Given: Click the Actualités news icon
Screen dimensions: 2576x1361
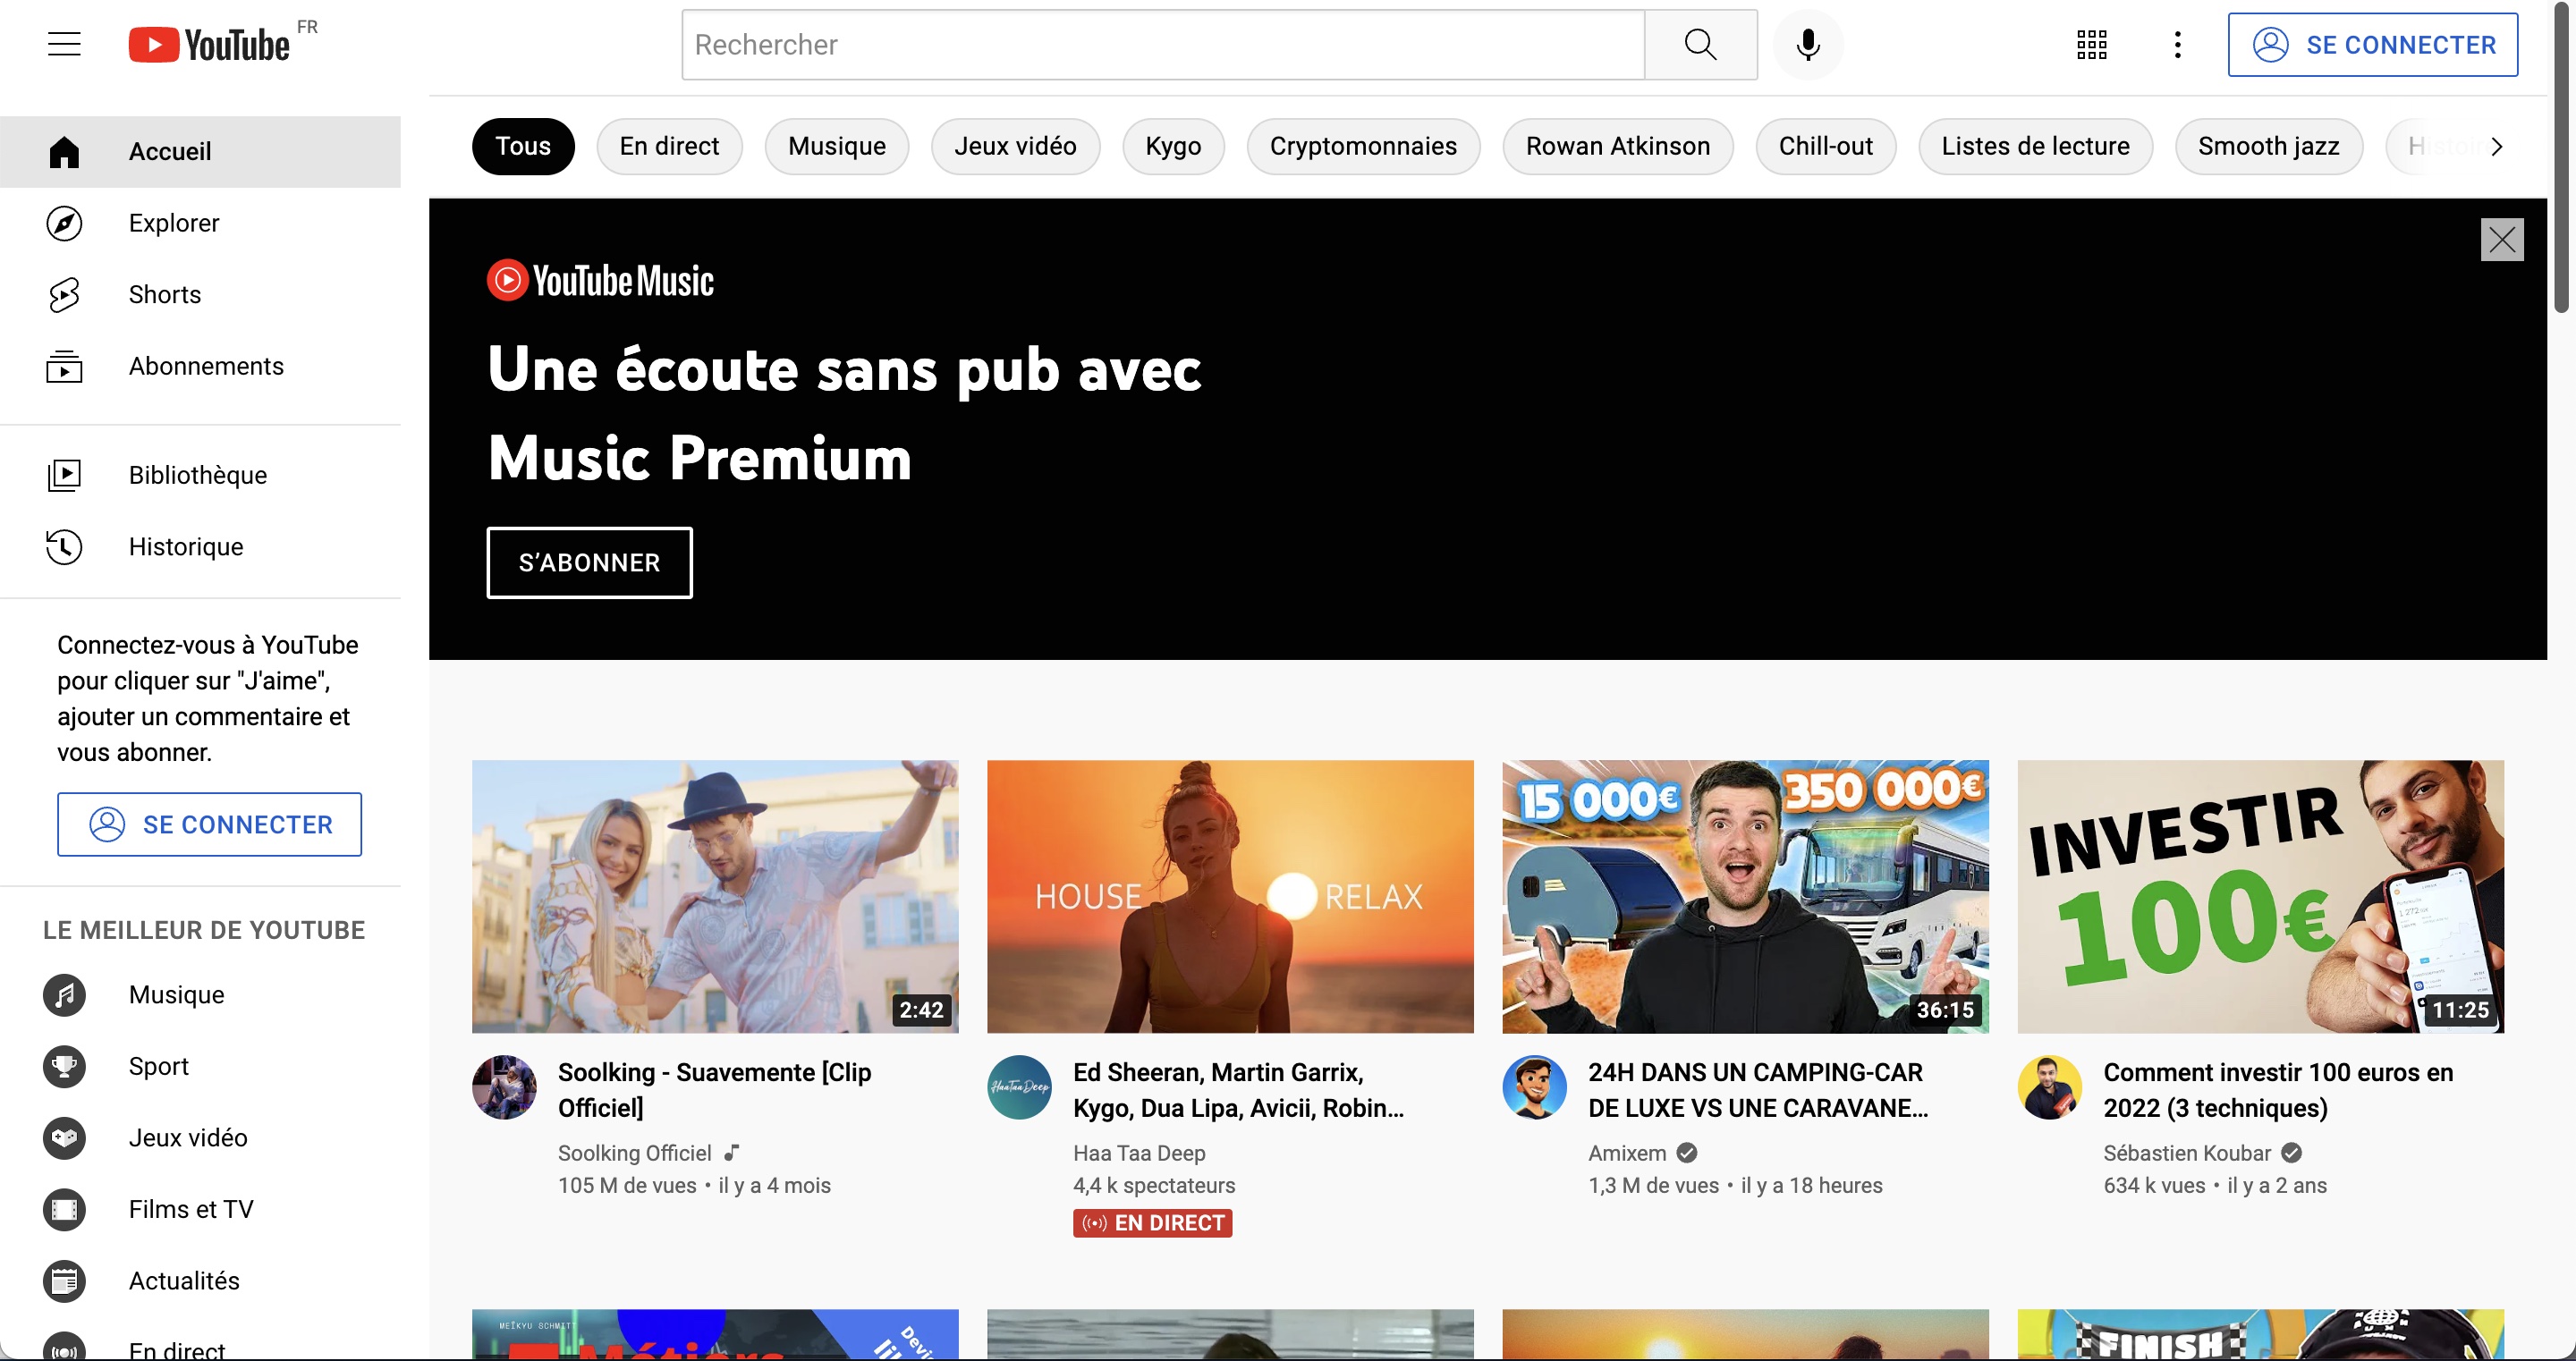Looking at the screenshot, I should 64,1281.
